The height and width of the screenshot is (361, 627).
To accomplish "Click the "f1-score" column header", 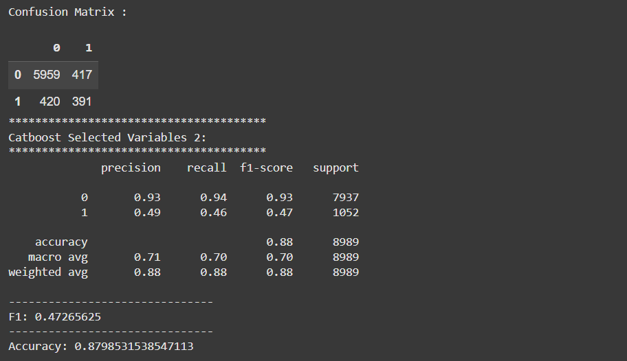I will pos(266,167).
